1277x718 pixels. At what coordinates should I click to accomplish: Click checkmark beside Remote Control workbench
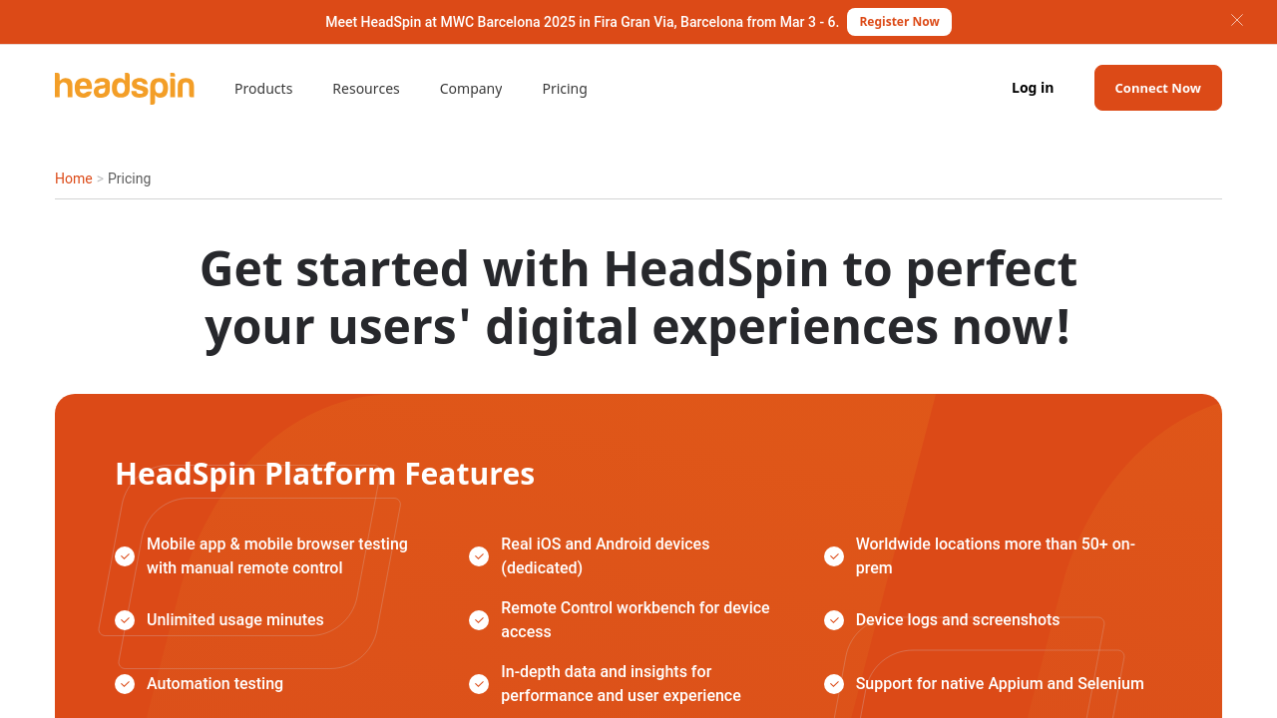479,620
